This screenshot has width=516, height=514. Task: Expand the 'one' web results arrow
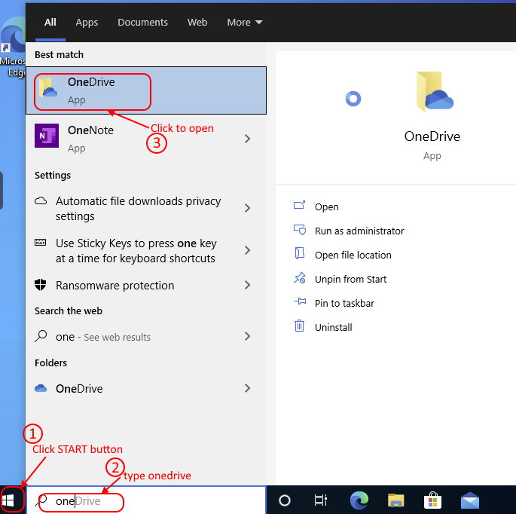pyautogui.click(x=248, y=336)
